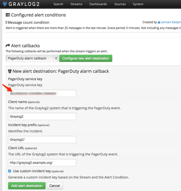Click the Configured alert conditions list icon
181x191 pixels.
click(x=8, y=15)
